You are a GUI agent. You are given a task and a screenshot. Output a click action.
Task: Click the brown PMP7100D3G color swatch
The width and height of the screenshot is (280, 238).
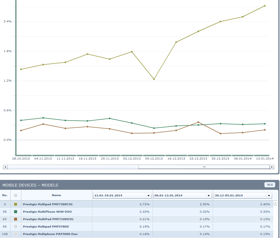click(x=15, y=219)
